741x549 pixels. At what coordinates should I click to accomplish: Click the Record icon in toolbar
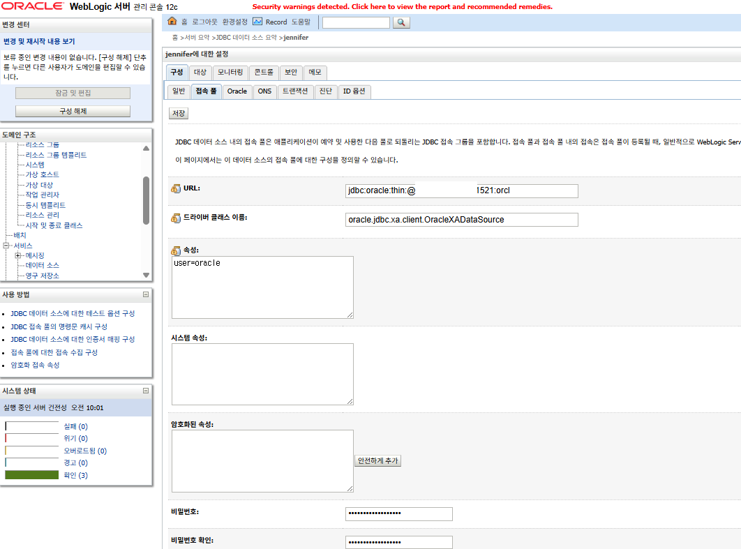[x=257, y=22]
